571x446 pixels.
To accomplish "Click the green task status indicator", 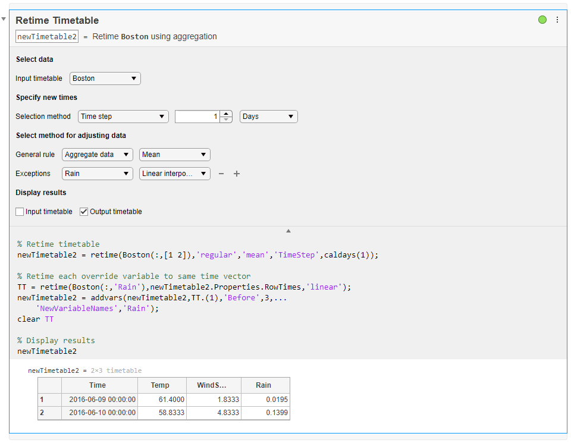I will click(542, 20).
